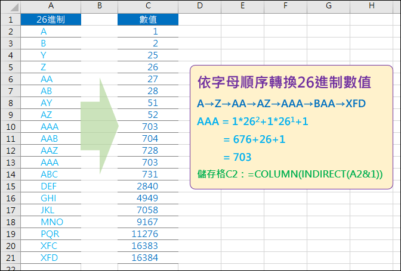Click the formula text '=COLUMN(INDIRECT(A2&1))'
401x271 pixels.
coord(315,174)
